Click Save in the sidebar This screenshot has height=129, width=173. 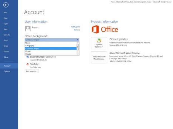click(x=6, y=29)
